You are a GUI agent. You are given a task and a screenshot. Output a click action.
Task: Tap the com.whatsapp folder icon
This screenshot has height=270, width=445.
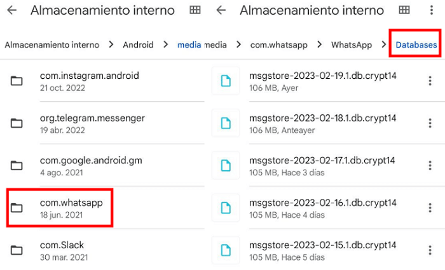point(17,208)
